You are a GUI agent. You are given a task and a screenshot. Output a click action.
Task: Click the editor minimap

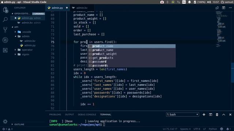pos(222,29)
